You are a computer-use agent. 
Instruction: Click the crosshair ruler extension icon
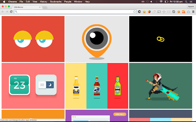(x=164, y=12)
